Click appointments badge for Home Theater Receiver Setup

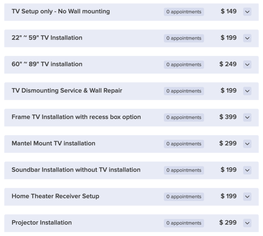pos(184,196)
